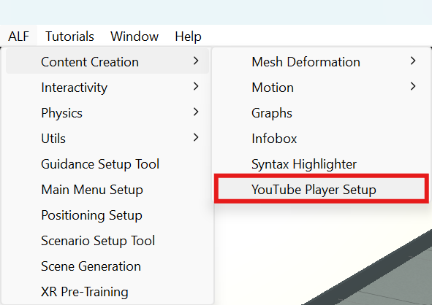Screen dimensions: 432x305
Task: Open Syntax Highlighter
Action: 321,164
